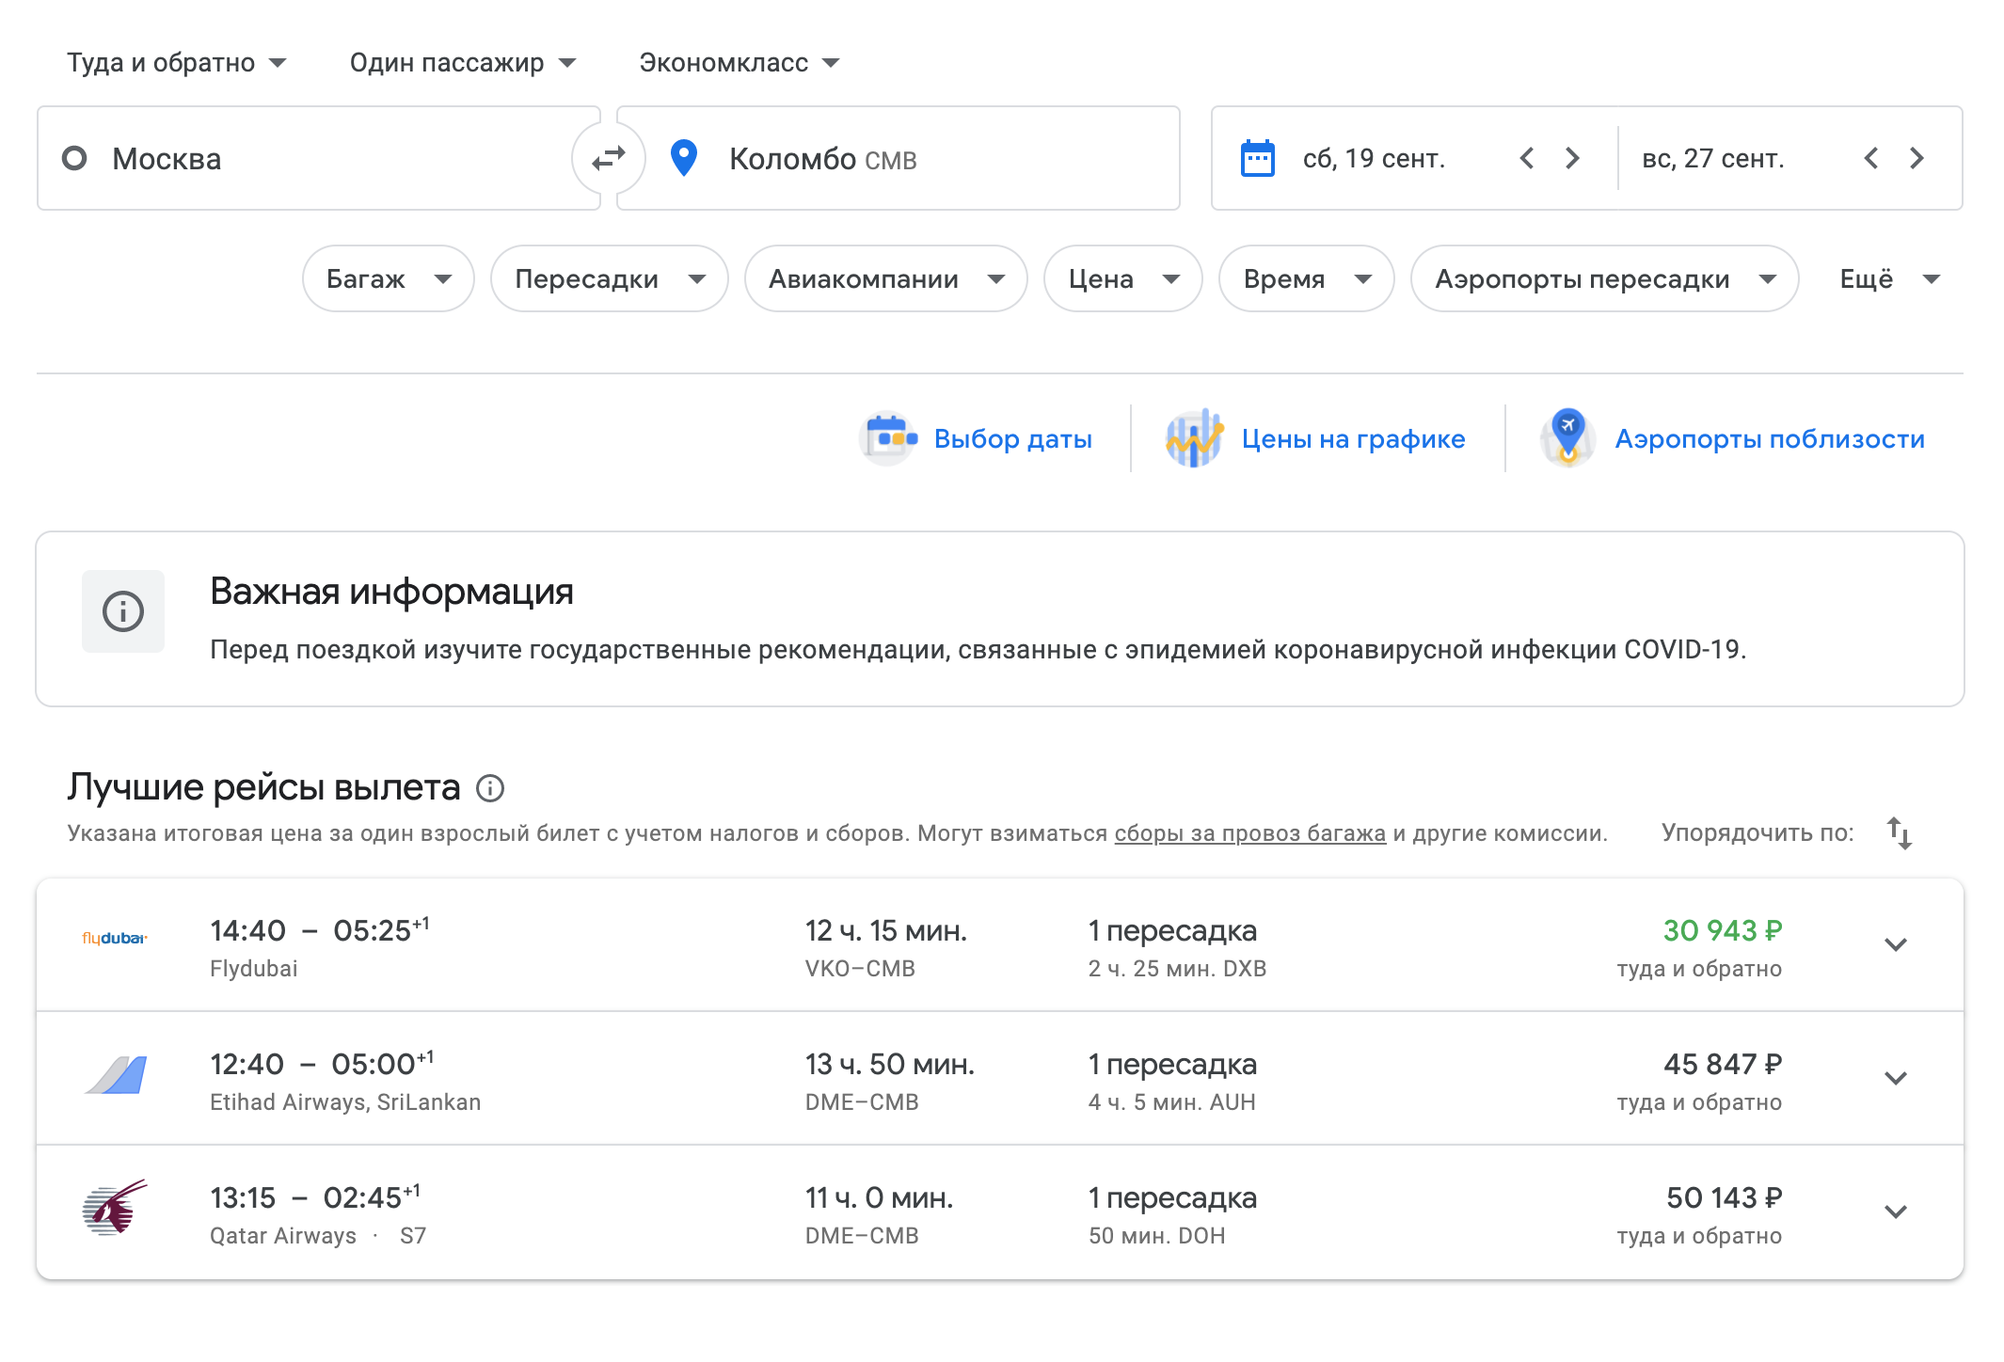Viewport: 2004px width, 1362px height.
Task: Go to previous return date
Action: coord(1870,158)
